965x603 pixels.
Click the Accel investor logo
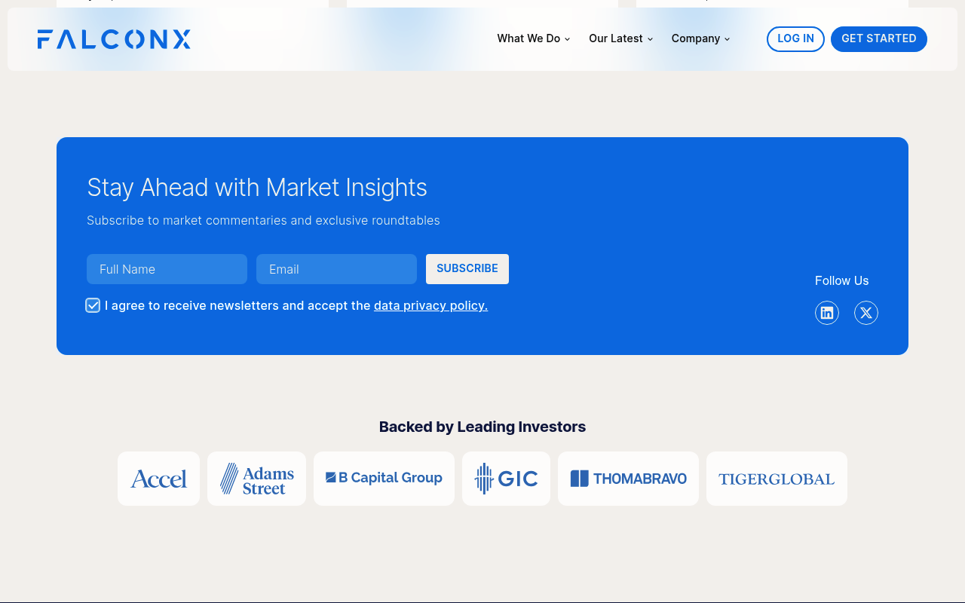pyautogui.click(x=158, y=479)
